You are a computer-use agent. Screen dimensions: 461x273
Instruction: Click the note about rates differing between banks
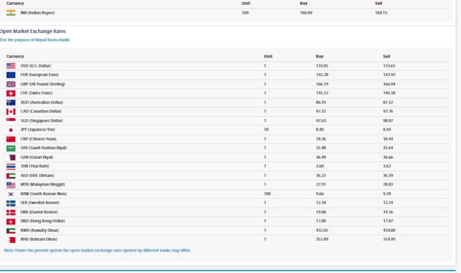(x=97, y=250)
